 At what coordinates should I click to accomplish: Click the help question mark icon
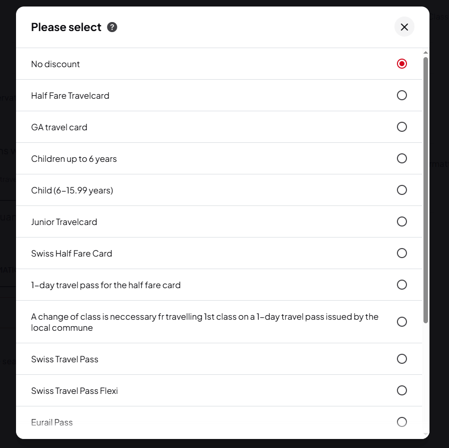click(112, 27)
